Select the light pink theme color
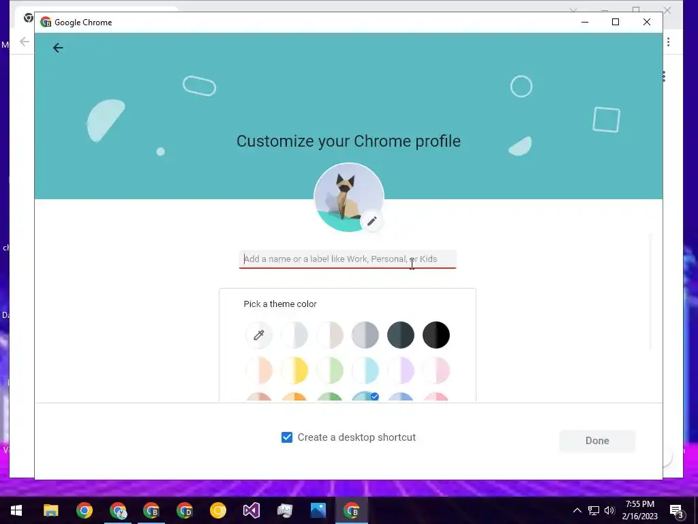 click(436, 370)
